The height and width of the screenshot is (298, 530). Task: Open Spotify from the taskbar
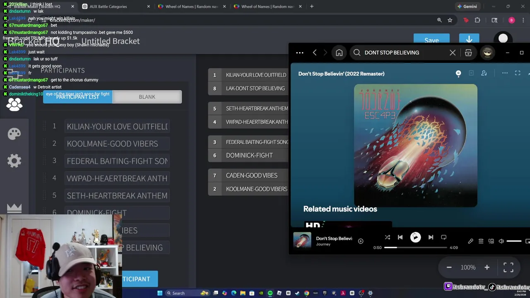[x=270, y=293]
